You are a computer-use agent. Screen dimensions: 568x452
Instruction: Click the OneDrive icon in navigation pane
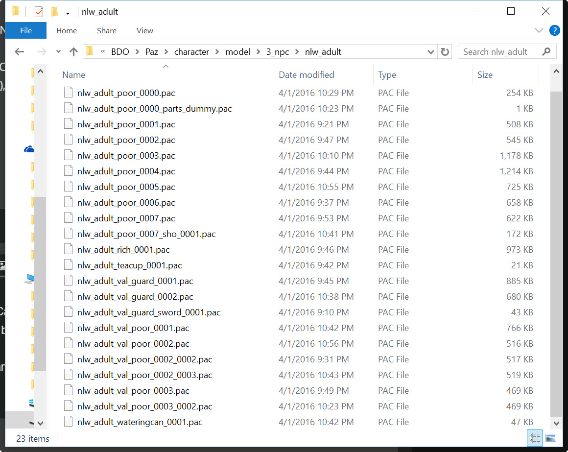29,149
